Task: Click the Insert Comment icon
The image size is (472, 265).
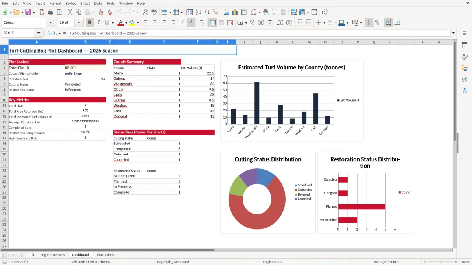Action: click(275, 12)
